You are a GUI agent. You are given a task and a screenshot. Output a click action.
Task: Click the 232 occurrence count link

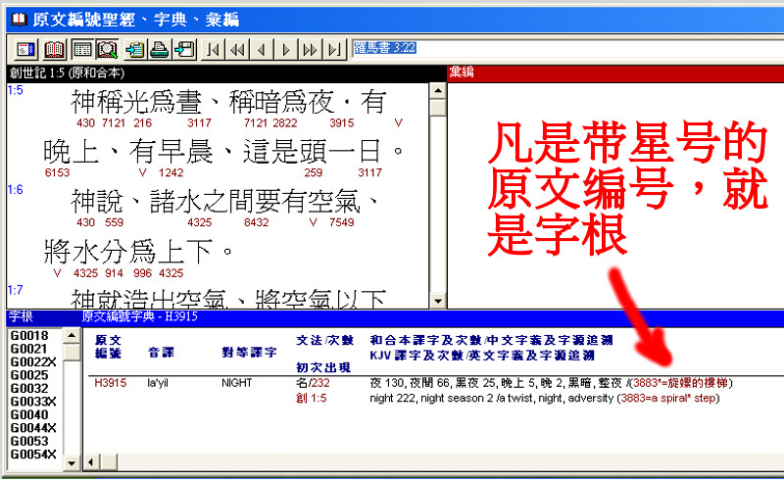coord(320,383)
